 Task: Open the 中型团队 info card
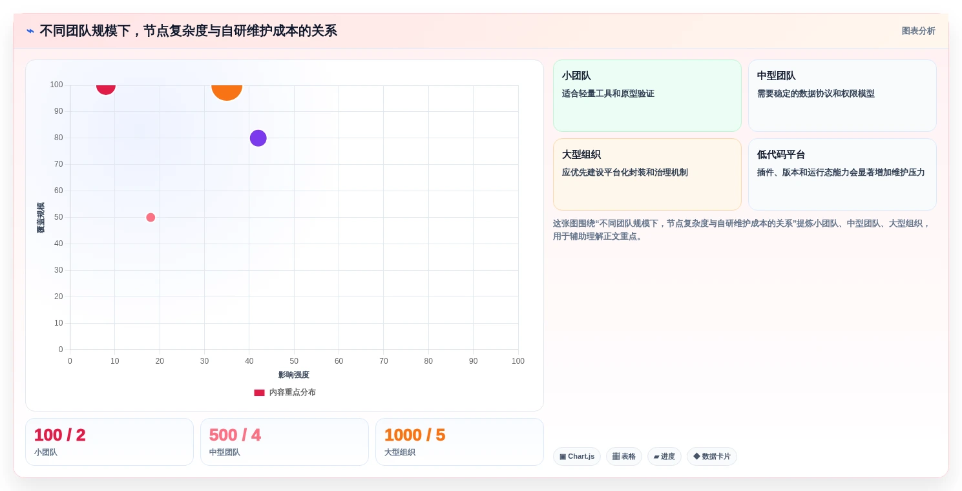pos(842,96)
